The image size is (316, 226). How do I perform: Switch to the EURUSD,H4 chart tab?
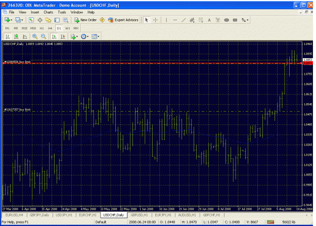coord(14,215)
